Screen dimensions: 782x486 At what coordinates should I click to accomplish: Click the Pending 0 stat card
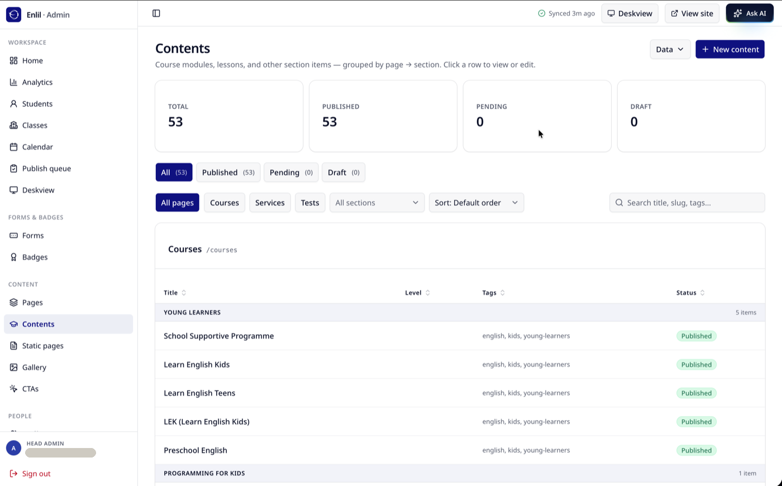tap(537, 116)
